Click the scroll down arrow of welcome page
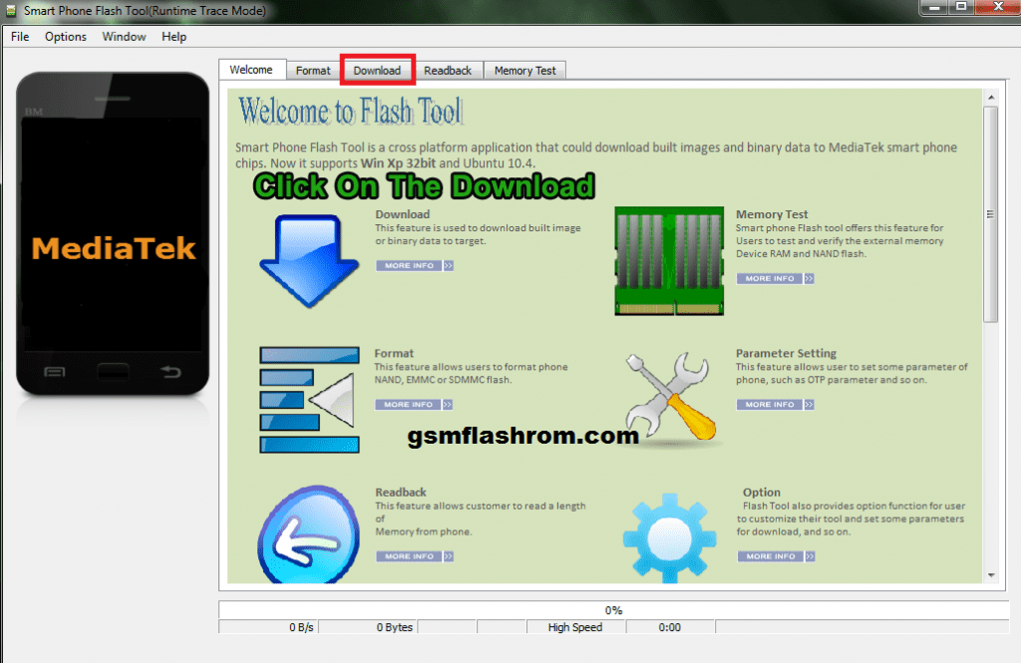This screenshot has height=663, width=1021. pos(991,575)
